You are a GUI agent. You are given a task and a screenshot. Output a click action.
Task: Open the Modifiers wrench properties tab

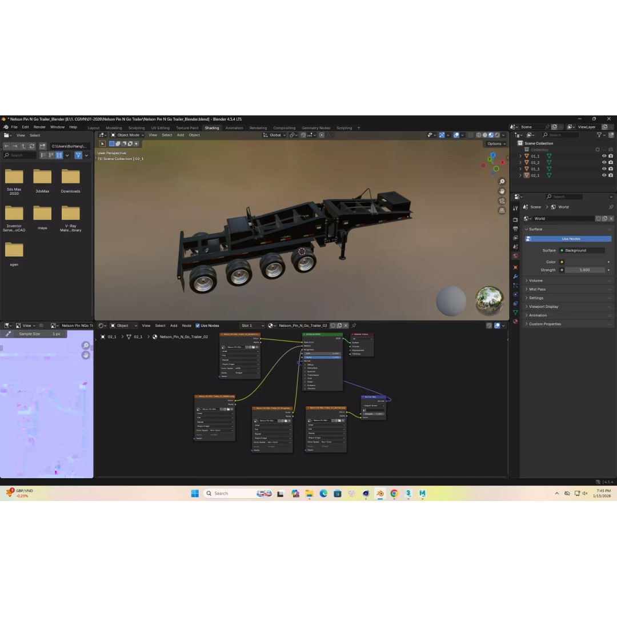point(515,277)
